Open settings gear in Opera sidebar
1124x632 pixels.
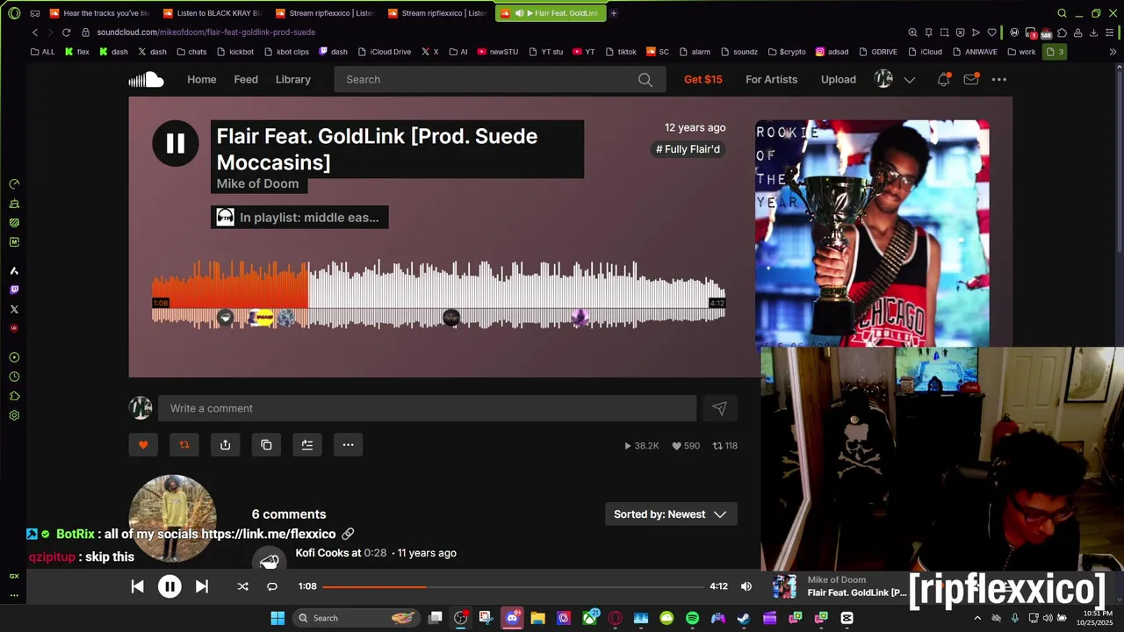[x=14, y=415]
